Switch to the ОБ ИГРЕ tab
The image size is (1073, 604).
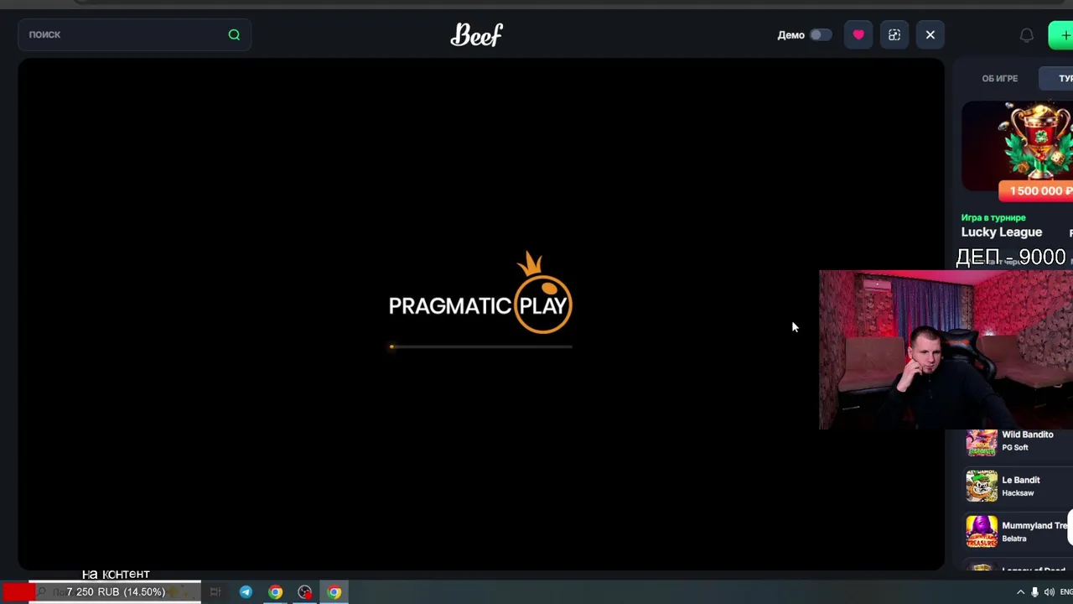tap(1000, 78)
